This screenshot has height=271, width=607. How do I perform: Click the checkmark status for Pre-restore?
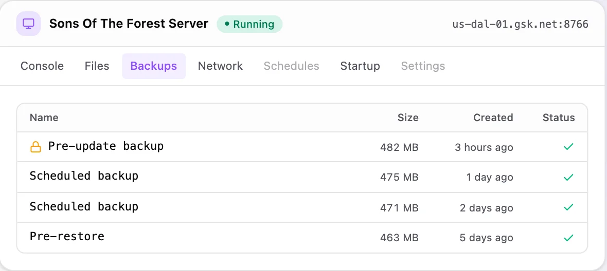[x=568, y=238]
